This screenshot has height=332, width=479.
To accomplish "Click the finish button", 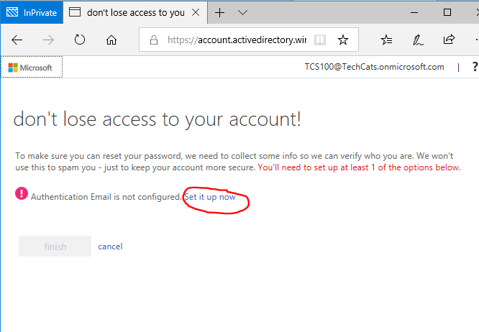I will pyautogui.click(x=55, y=246).
